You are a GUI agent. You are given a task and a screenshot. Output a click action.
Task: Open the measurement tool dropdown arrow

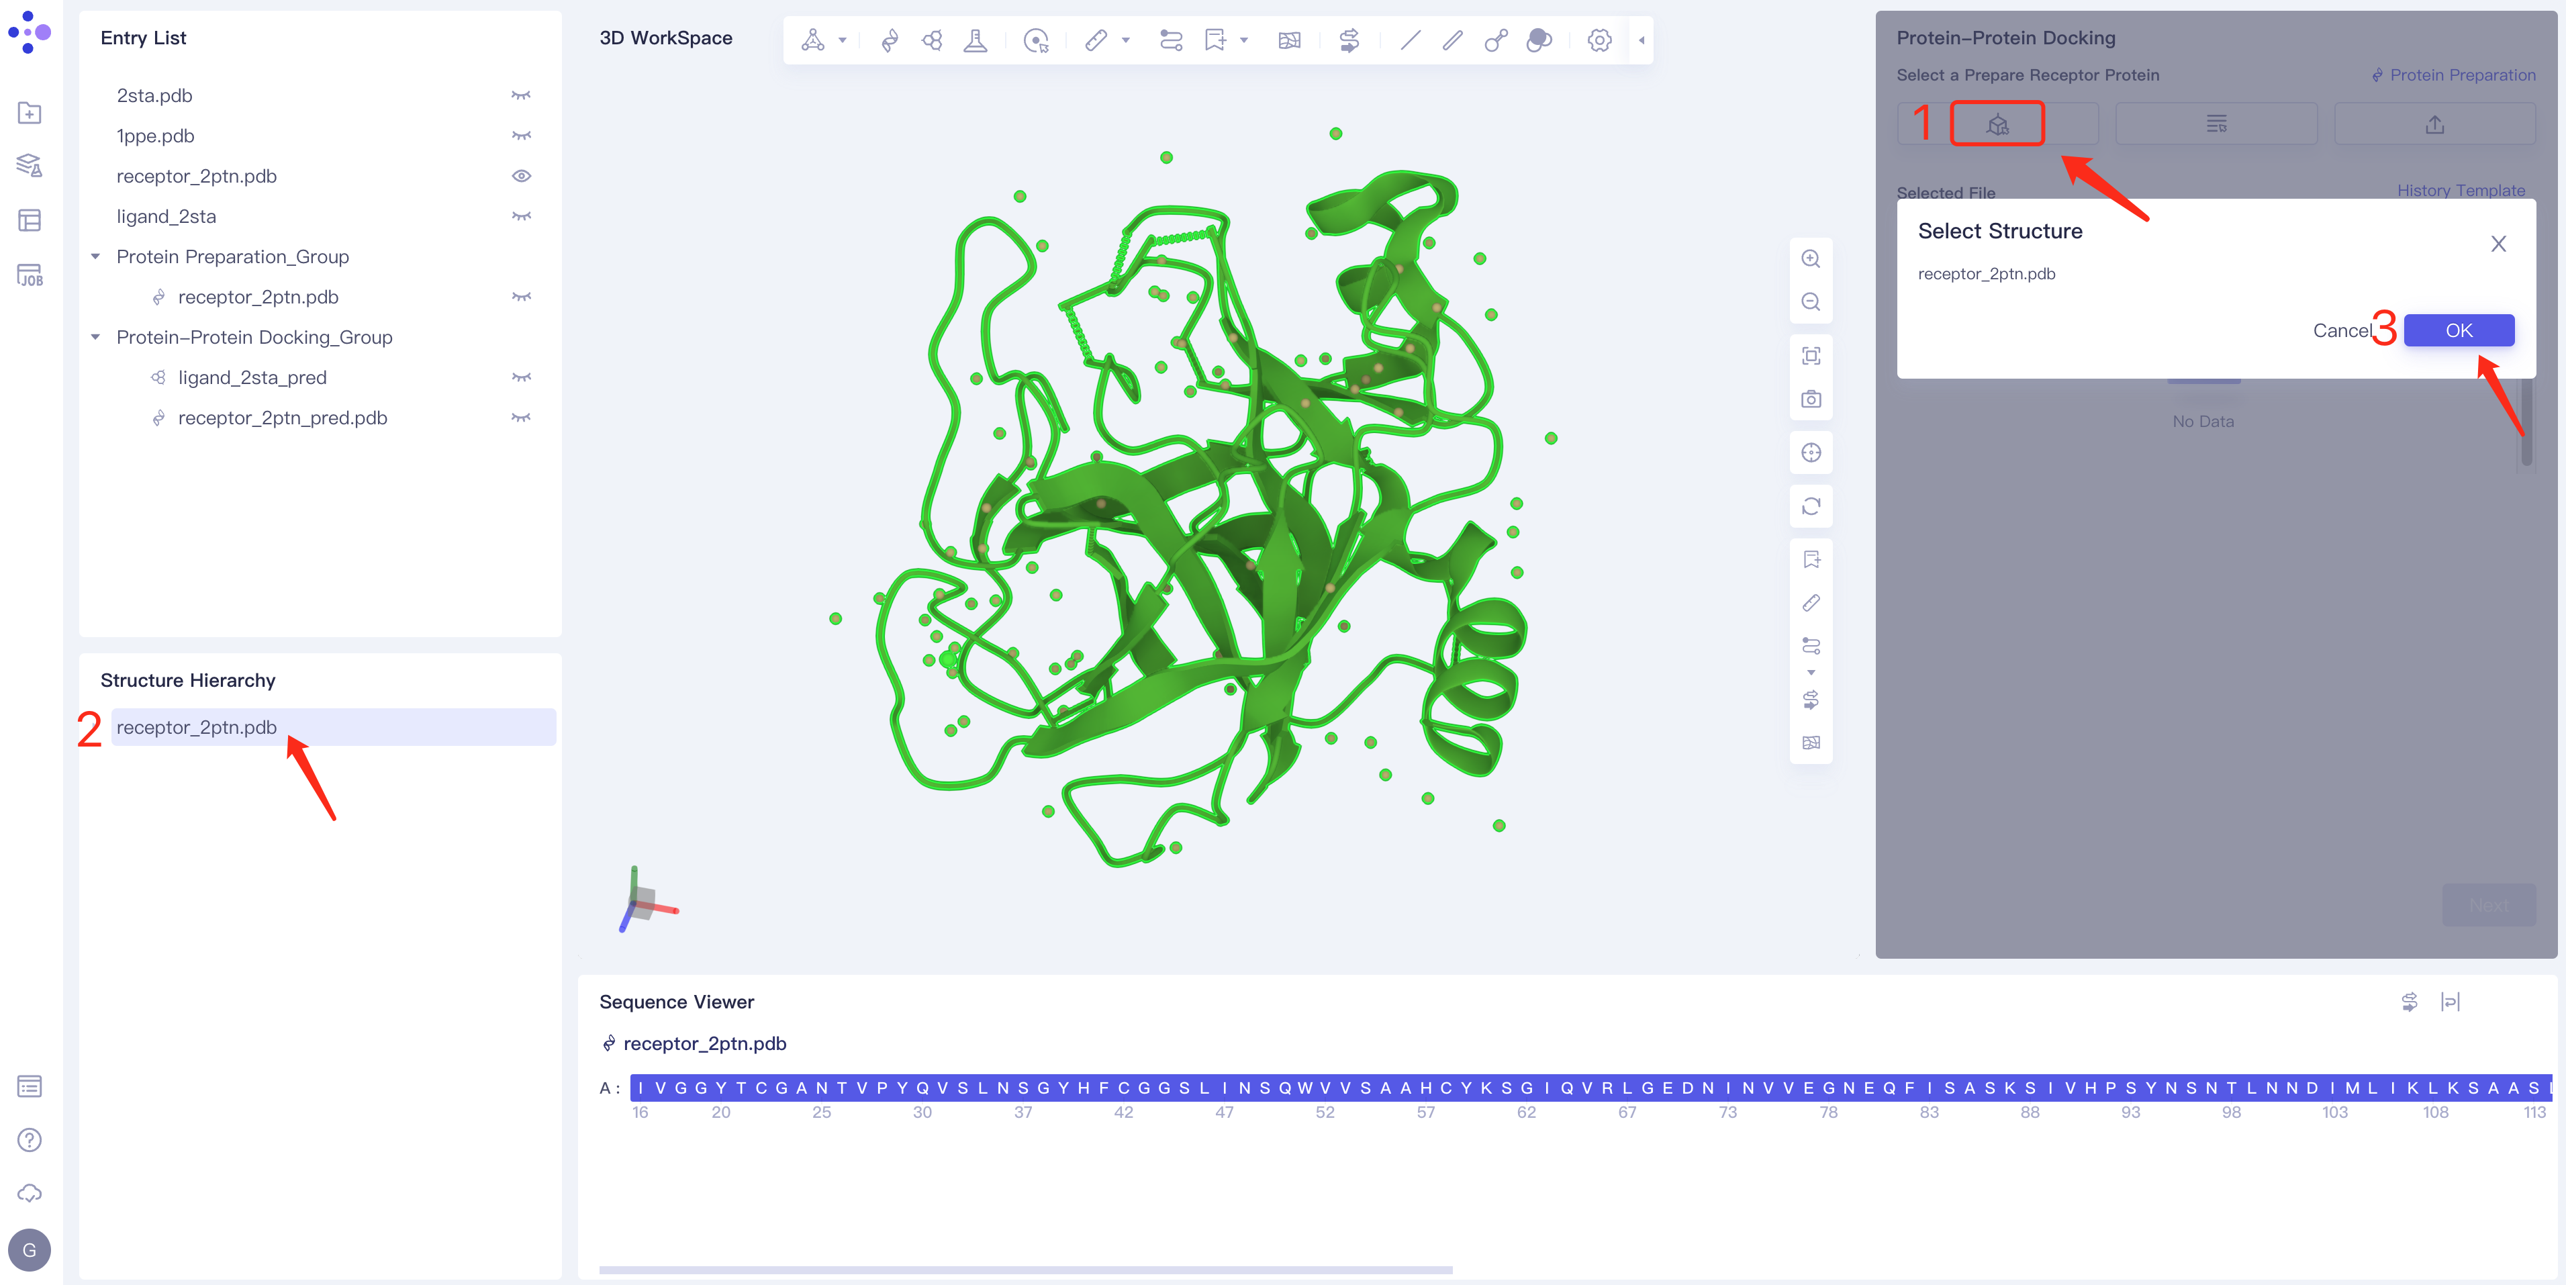(x=1126, y=41)
